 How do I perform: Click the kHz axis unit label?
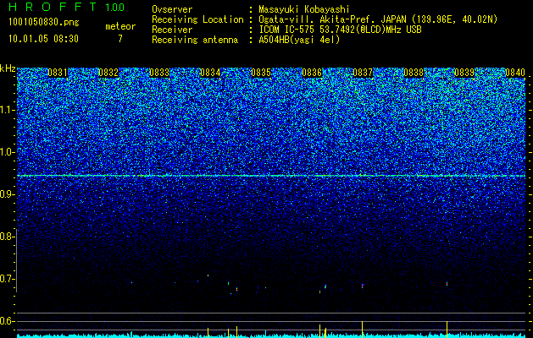coord(8,68)
